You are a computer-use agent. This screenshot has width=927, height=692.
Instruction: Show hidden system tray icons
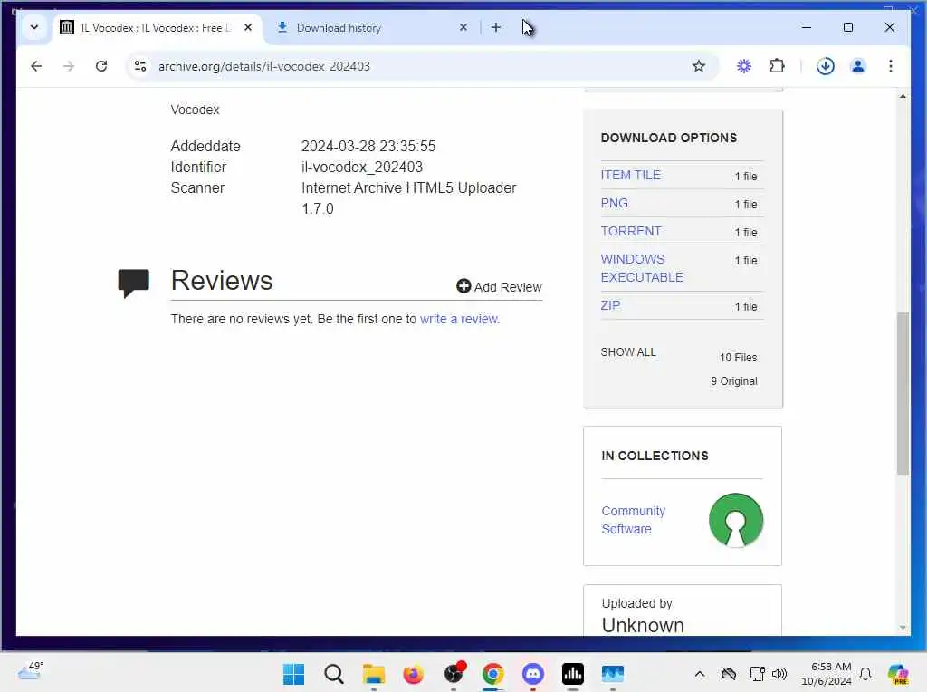pos(700,674)
